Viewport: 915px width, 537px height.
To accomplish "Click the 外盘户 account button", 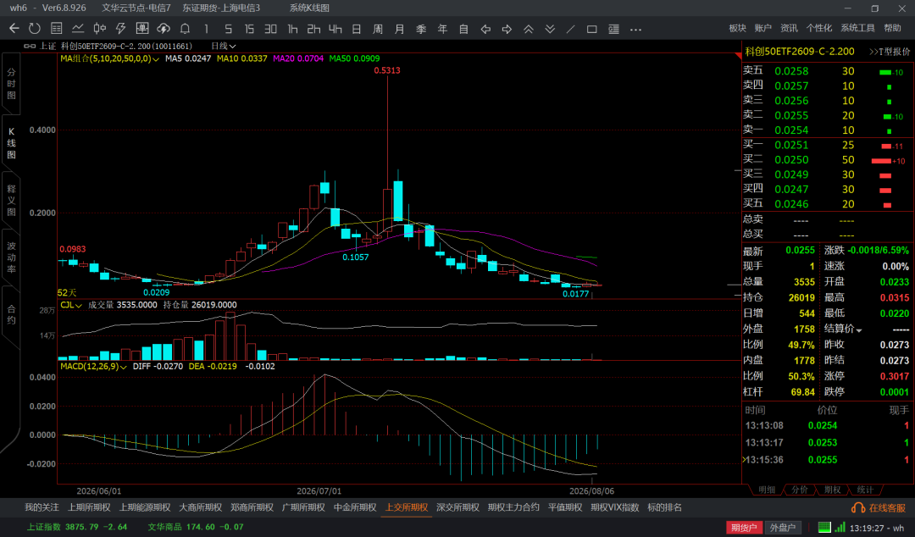I will coord(783,528).
